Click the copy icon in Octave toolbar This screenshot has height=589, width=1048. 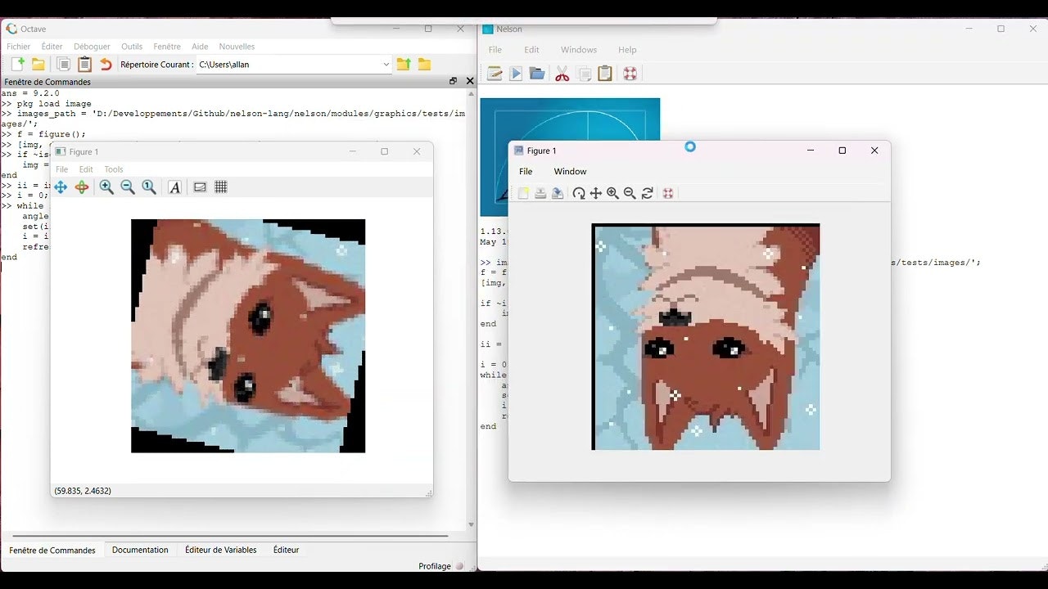click(63, 65)
